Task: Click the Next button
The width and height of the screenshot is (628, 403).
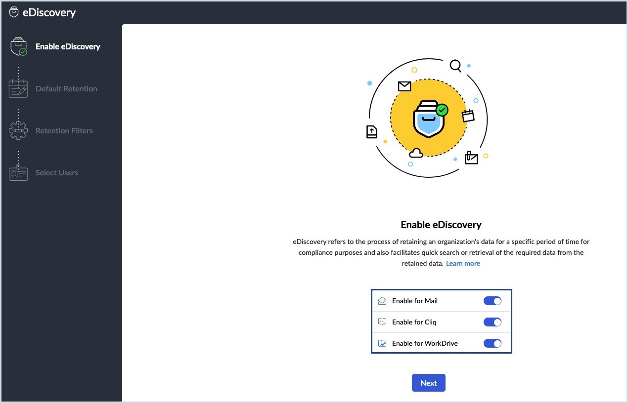Action: click(428, 382)
